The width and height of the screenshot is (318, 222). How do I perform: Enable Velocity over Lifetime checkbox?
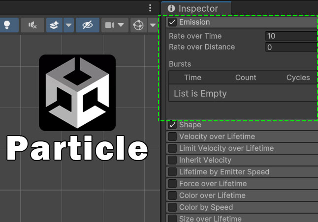(172, 137)
